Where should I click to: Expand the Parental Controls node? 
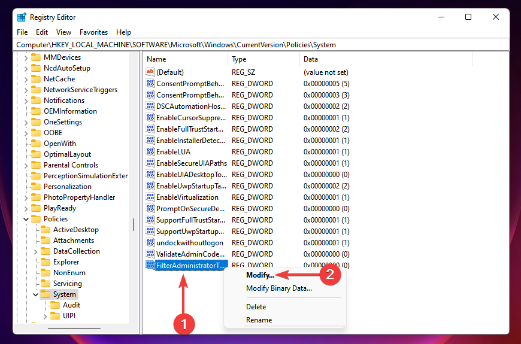[x=26, y=165]
